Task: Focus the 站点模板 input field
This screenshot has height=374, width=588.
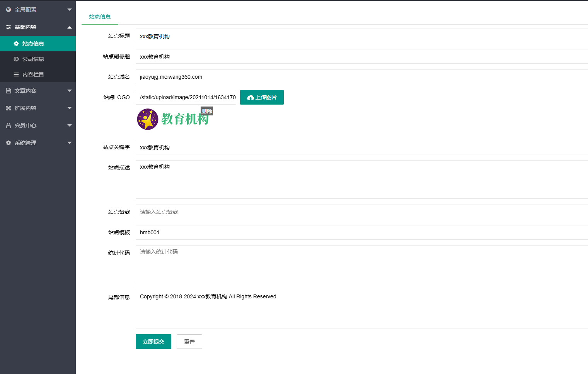Action: 362,232
